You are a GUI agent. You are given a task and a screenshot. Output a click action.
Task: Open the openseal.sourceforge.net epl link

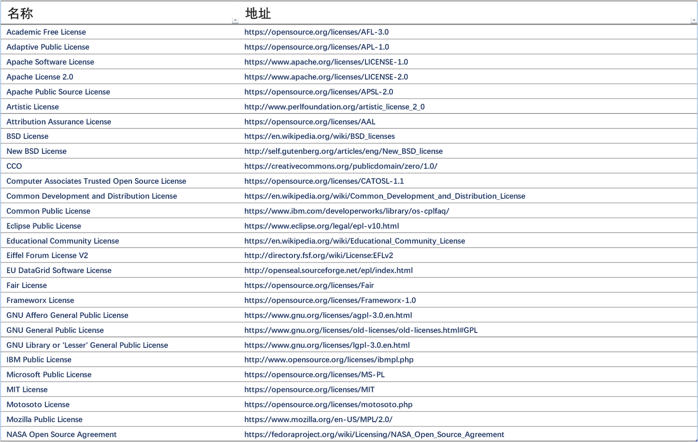pos(329,270)
